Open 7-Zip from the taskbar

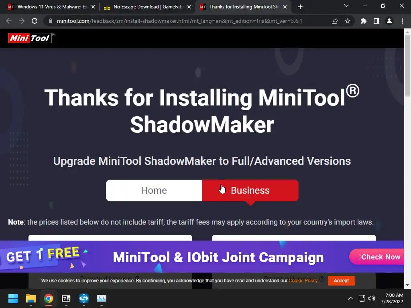[66, 298]
